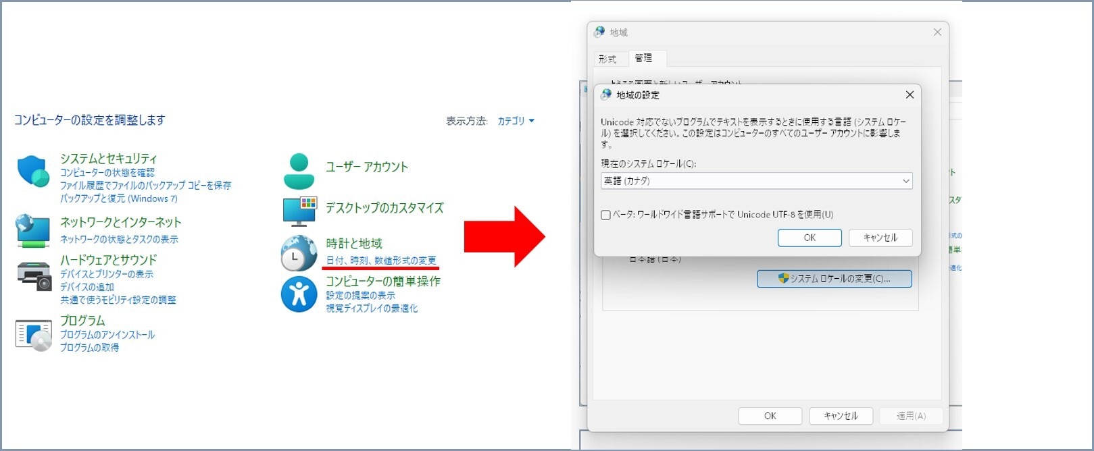
Task: Open システムとセキュリティ category
Action: (108, 159)
